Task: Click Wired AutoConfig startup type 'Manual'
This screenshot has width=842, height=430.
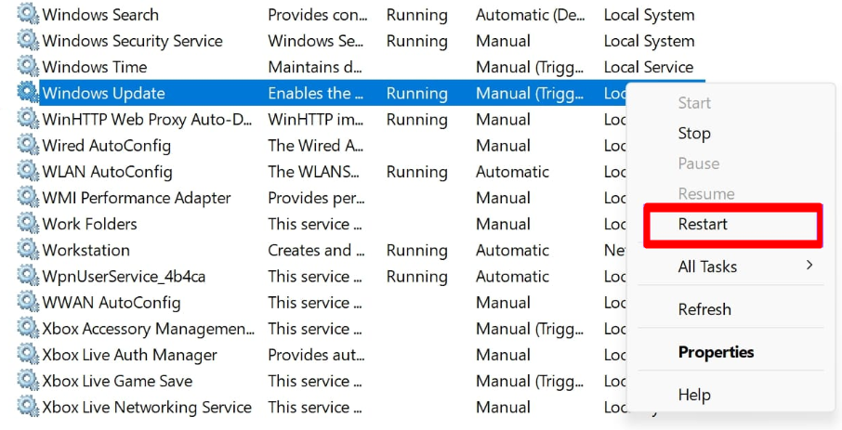Action: pos(503,146)
